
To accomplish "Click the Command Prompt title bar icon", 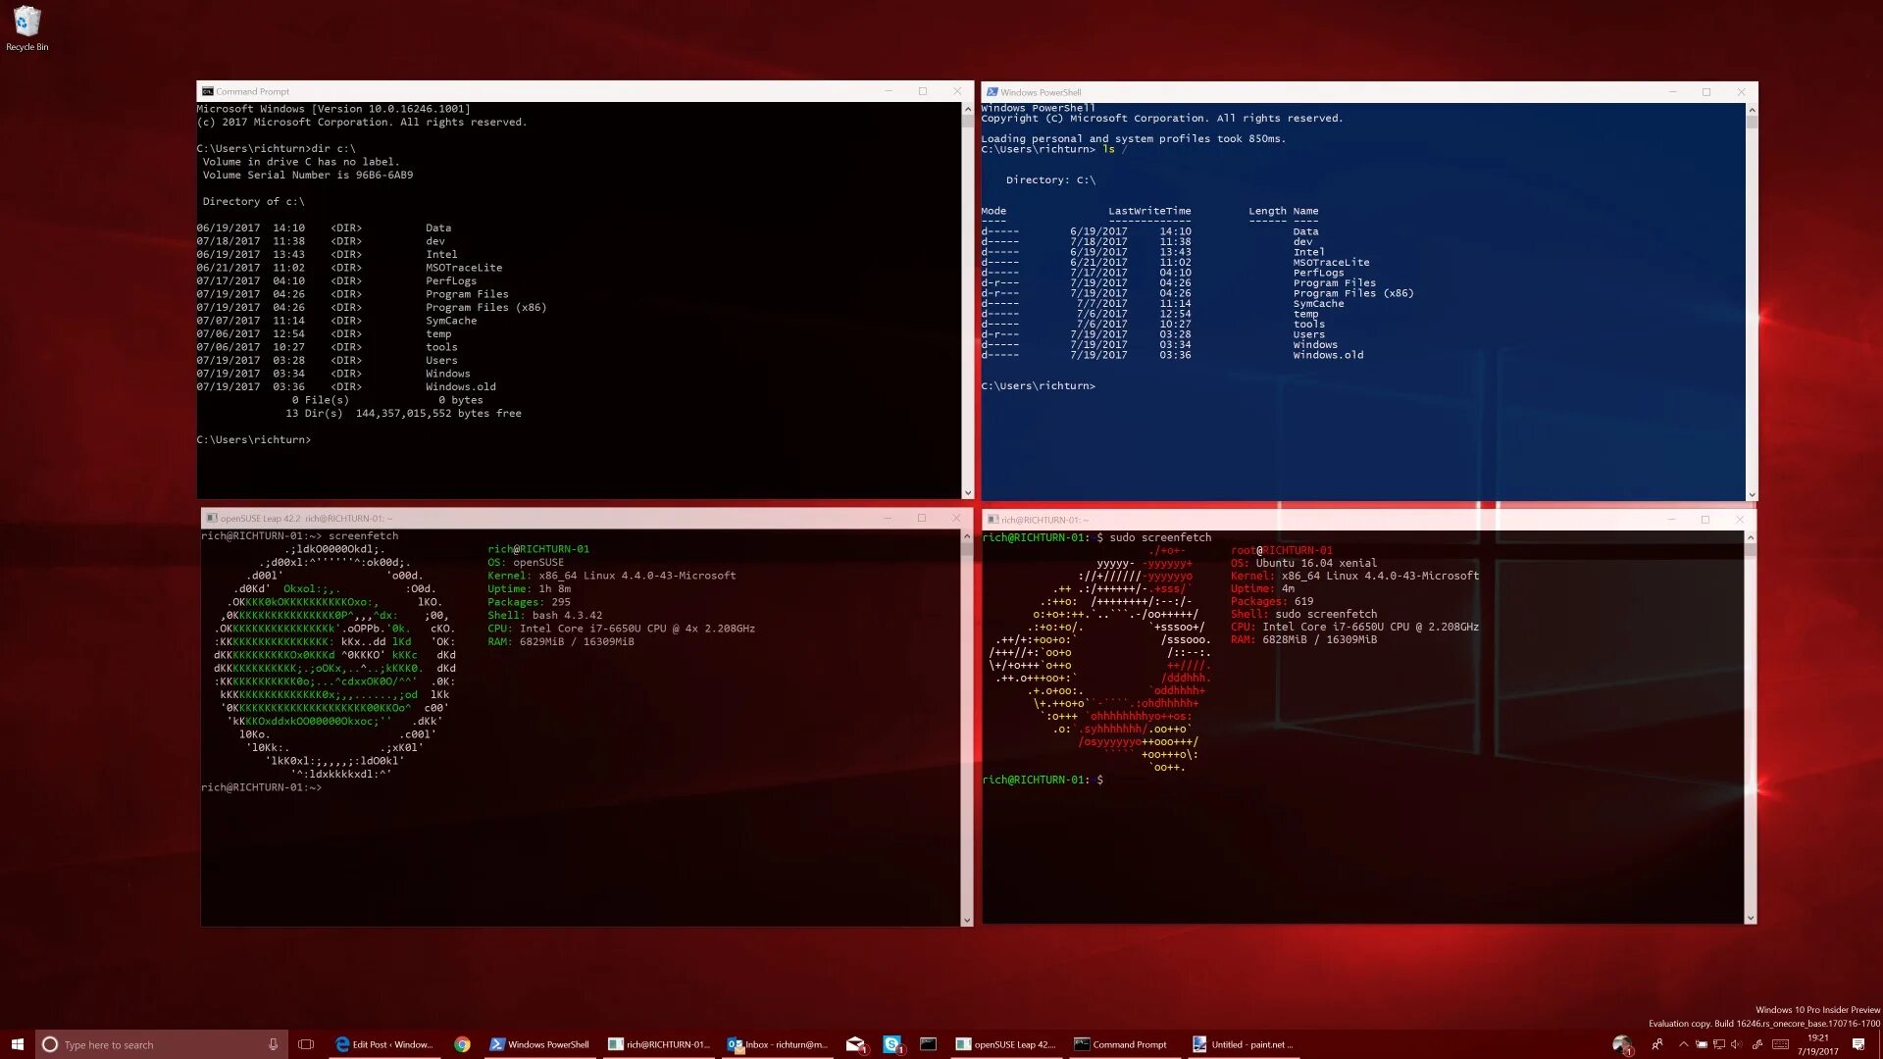I will 207,91.
